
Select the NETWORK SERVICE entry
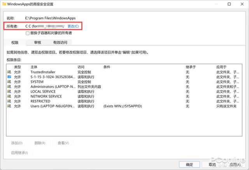coord(124,96)
